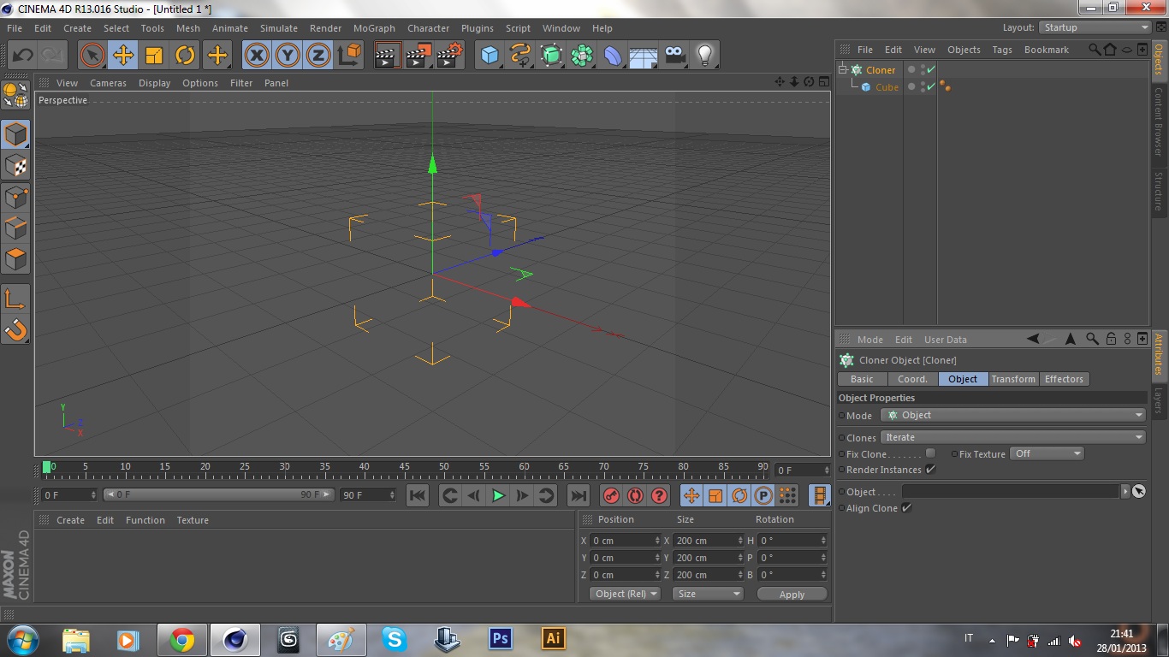Click the Camera object icon
1169x657 pixels.
click(674, 56)
